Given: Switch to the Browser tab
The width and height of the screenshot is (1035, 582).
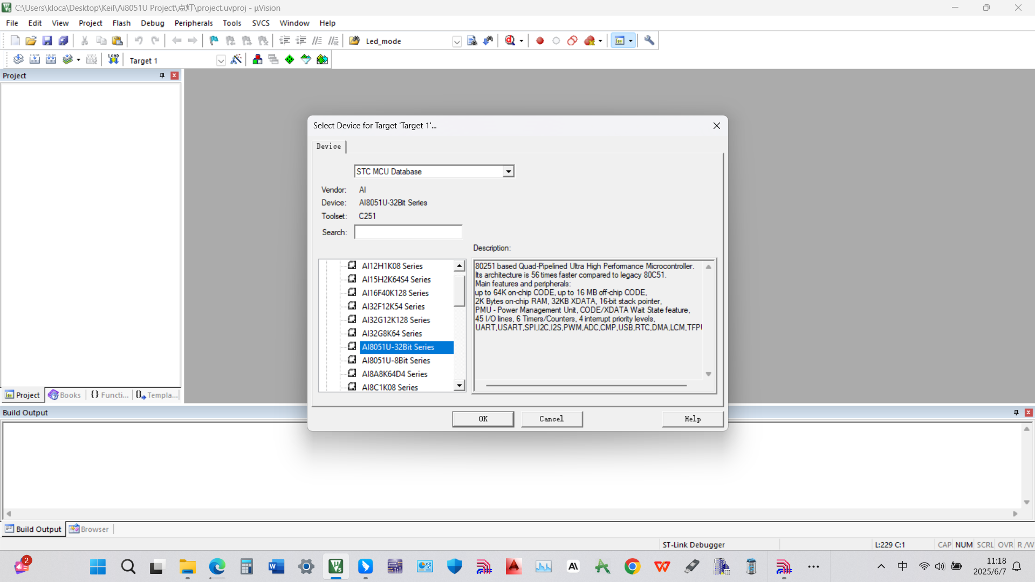Looking at the screenshot, I should 89,529.
